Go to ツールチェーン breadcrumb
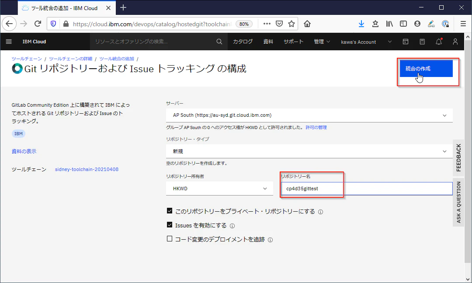 point(27,59)
